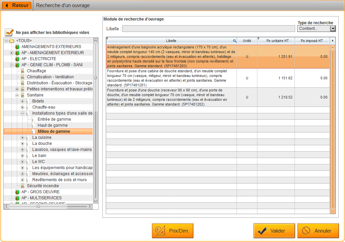Click the Sécurité incendie chapter icon
The height and width of the screenshot is (242, 345).
click(x=23, y=186)
